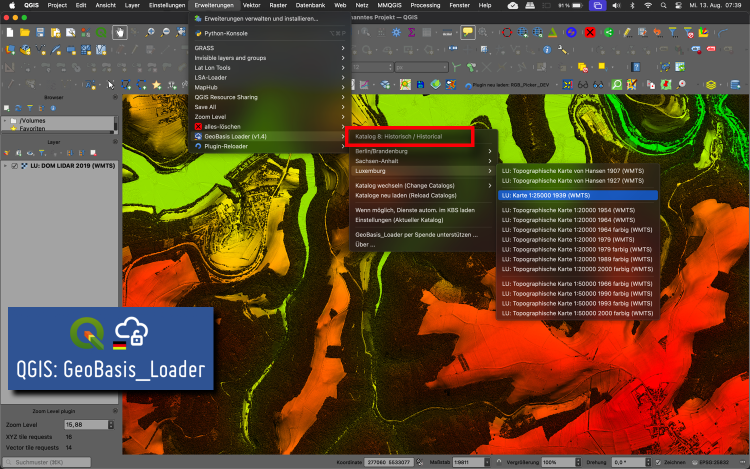Open the Apple menu
750x469 pixels.
tap(12, 5)
